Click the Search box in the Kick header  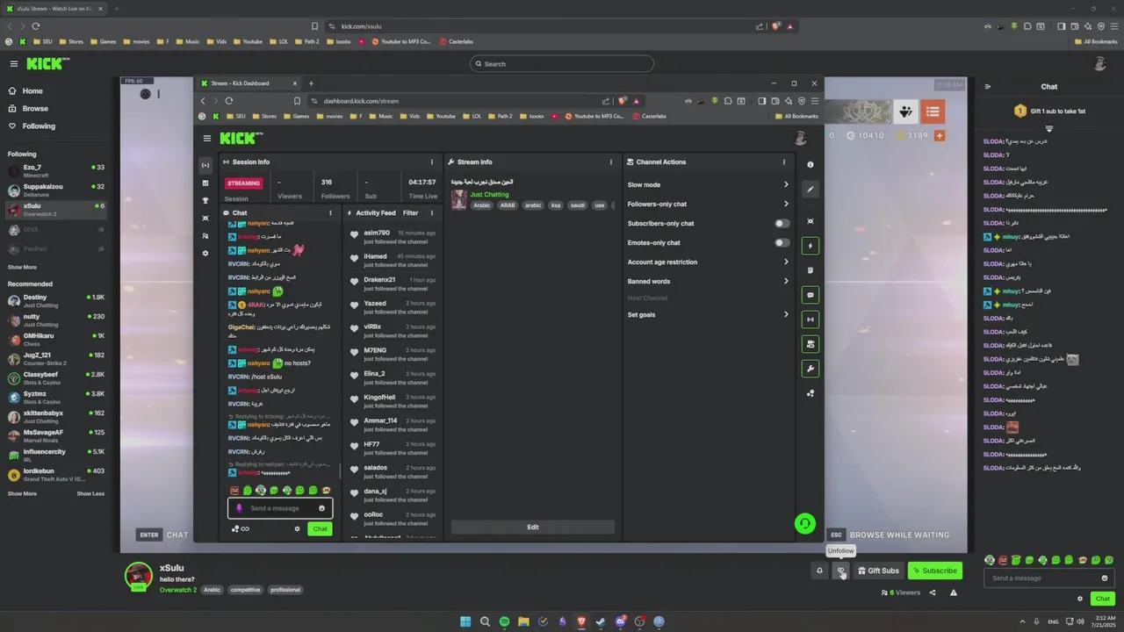(562, 63)
